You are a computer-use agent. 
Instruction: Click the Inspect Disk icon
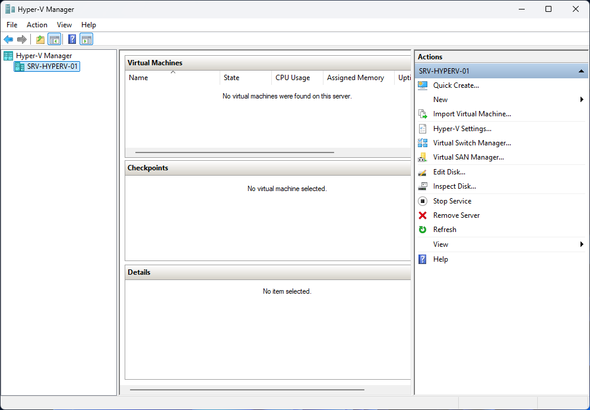point(423,186)
